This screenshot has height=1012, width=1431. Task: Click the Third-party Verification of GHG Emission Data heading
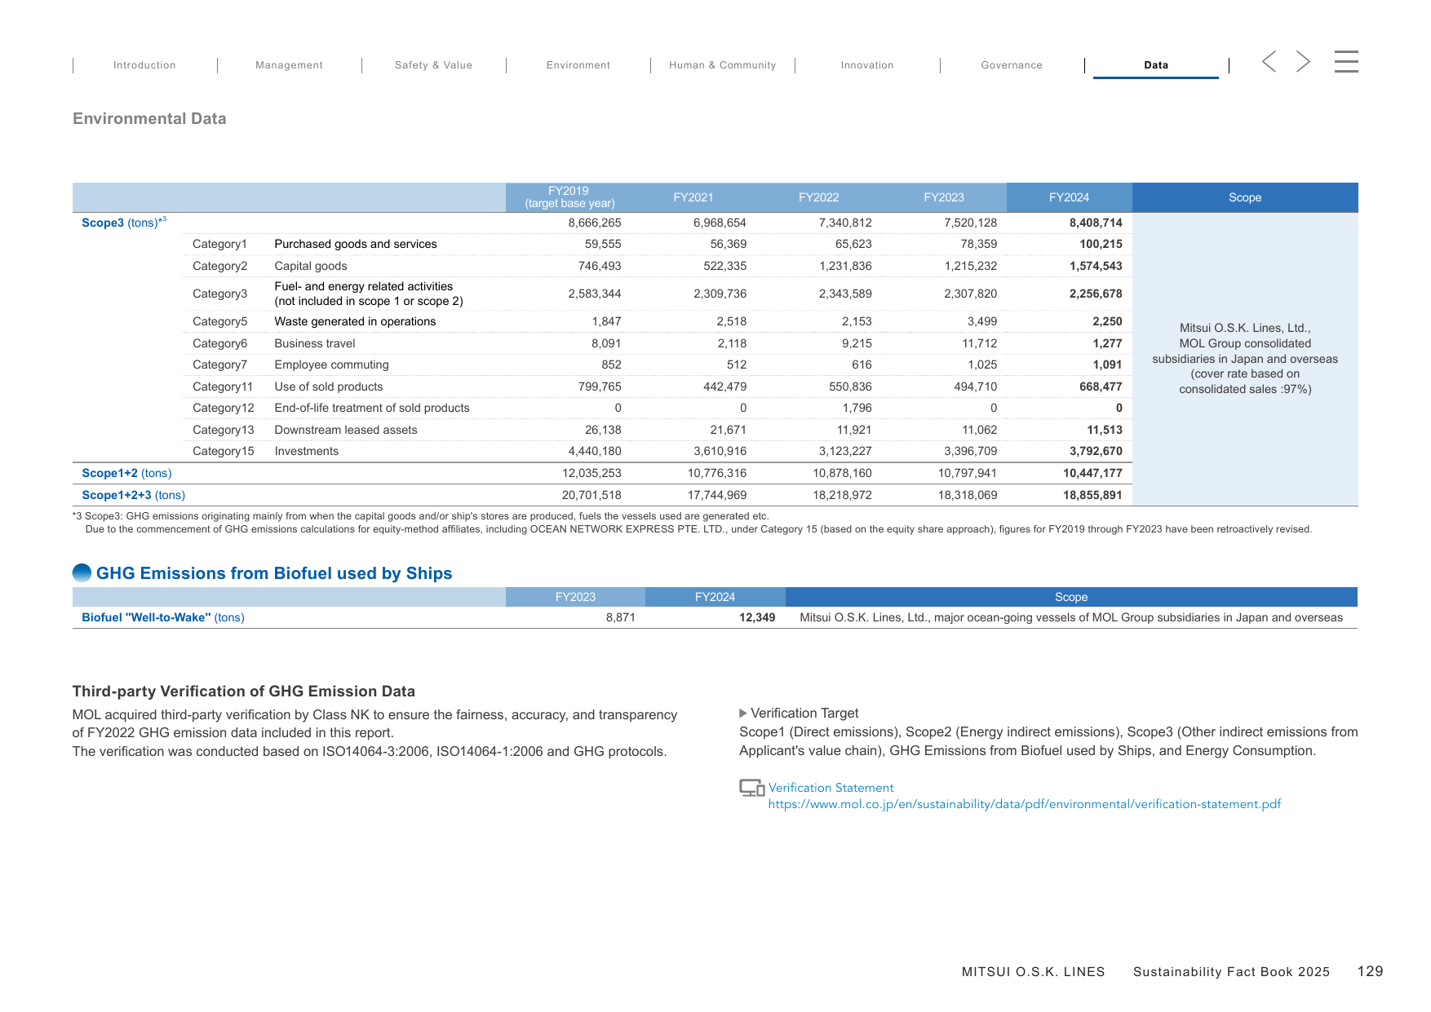click(x=243, y=692)
